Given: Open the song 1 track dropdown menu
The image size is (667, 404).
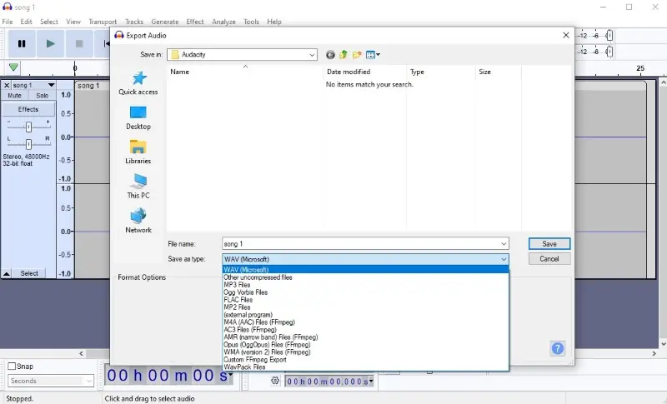Looking at the screenshot, I should pyautogui.click(x=51, y=86).
